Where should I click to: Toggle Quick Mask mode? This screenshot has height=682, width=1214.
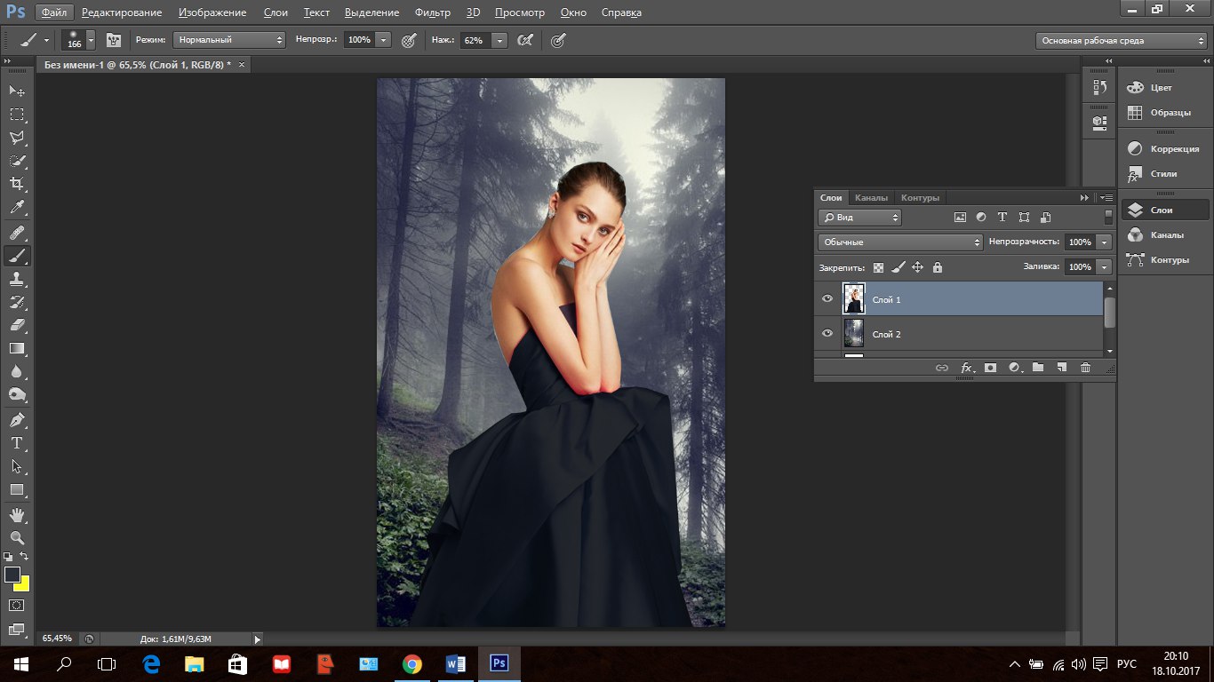click(x=17, y=606)
